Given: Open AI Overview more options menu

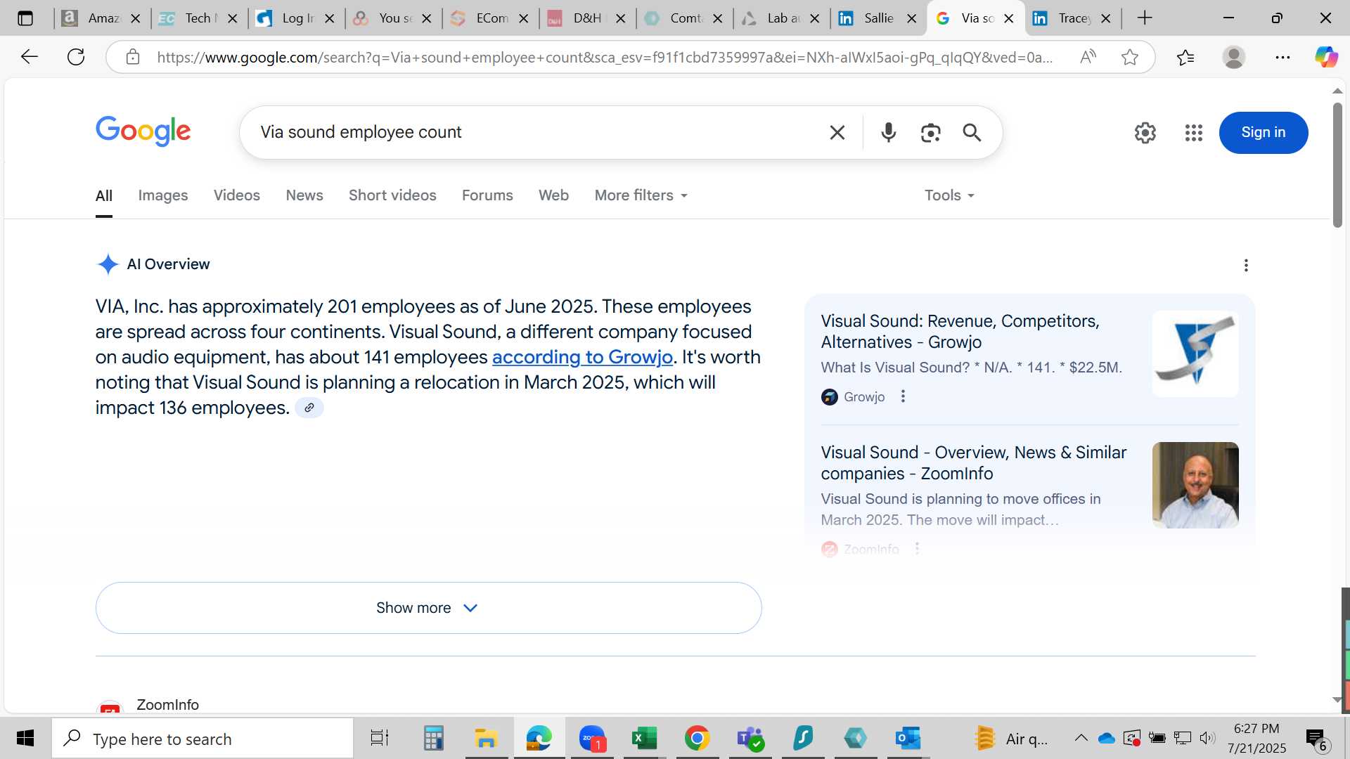Looking at the screenshot, I should [x=1246, y=265].
